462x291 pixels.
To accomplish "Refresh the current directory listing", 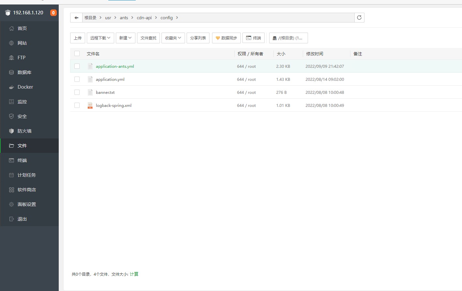I will [359, 17].
